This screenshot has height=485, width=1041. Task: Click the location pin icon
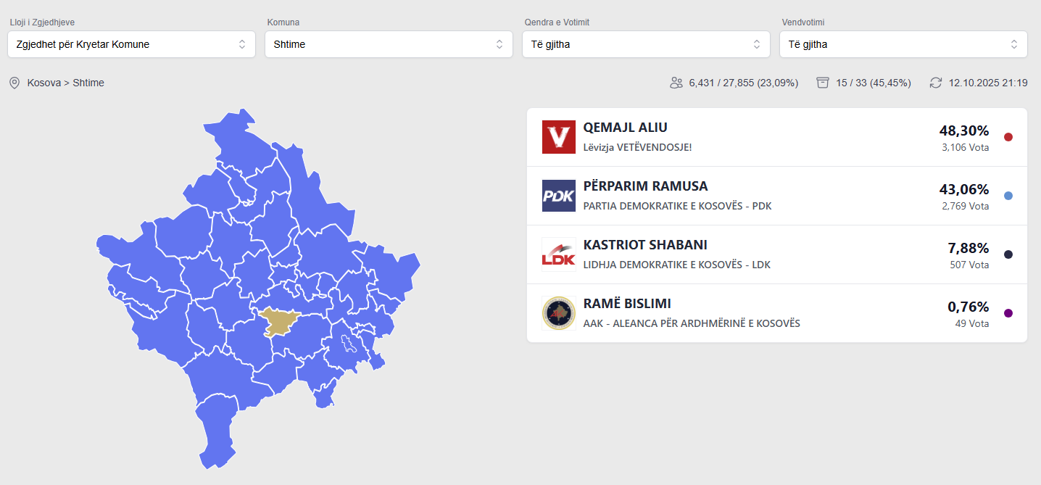14,83
